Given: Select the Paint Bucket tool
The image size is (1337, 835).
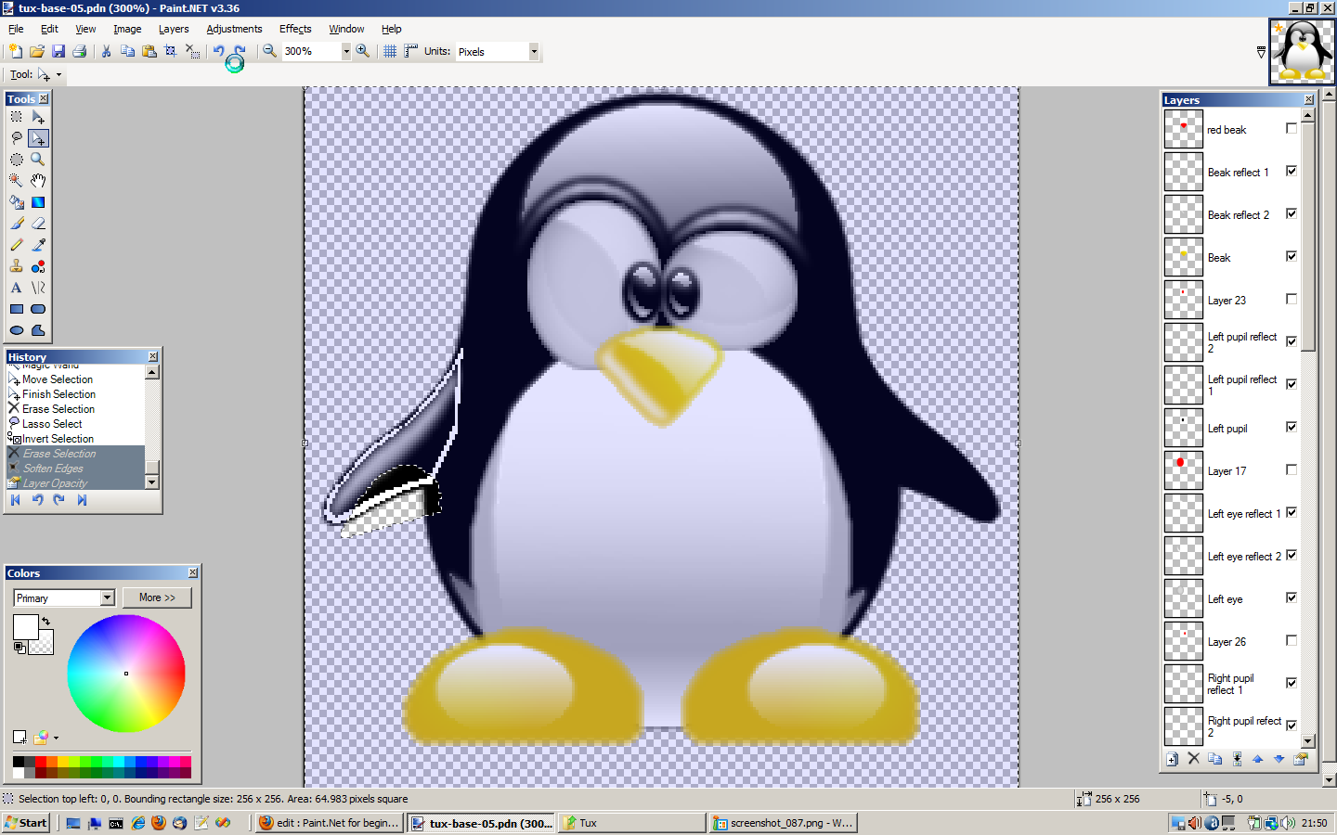Looking at the screenshot, I should click(17, 202).
